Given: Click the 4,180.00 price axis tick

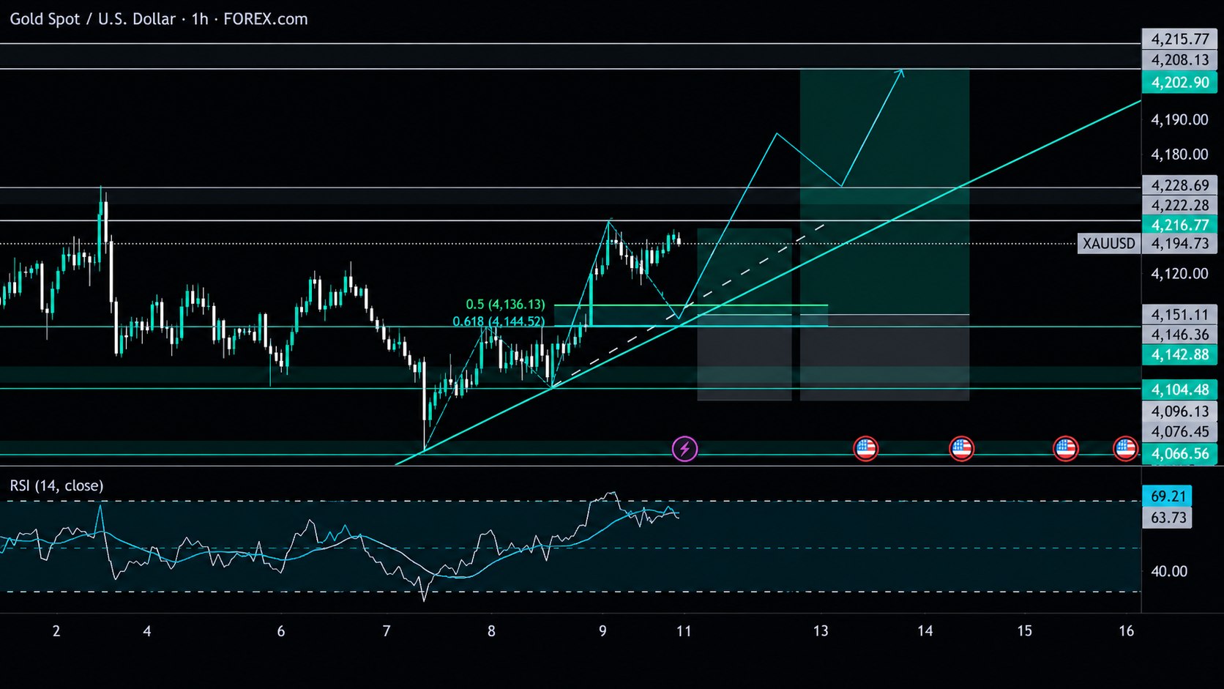Looking at the screenshot, I should (x=1179, y=154).
